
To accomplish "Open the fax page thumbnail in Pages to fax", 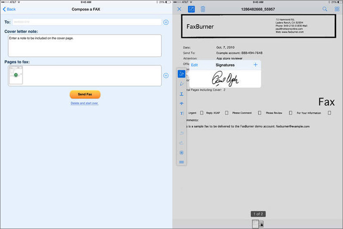I will [16, 75].
